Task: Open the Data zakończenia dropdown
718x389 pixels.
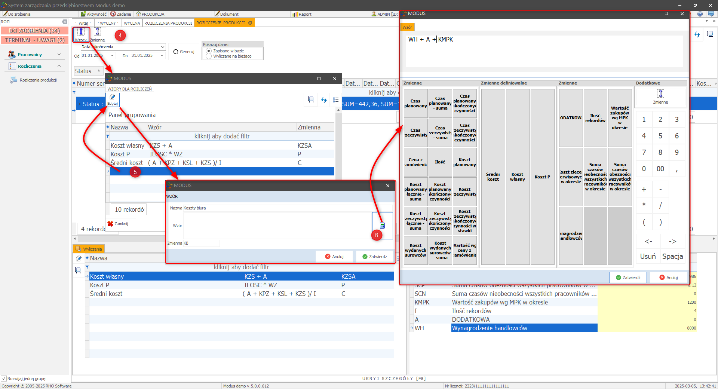Action: point(162,47)
